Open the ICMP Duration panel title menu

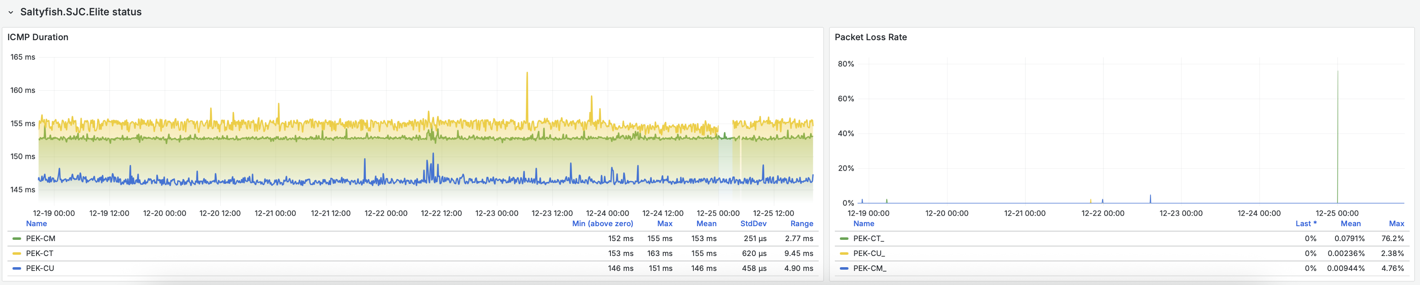(37, 37)
